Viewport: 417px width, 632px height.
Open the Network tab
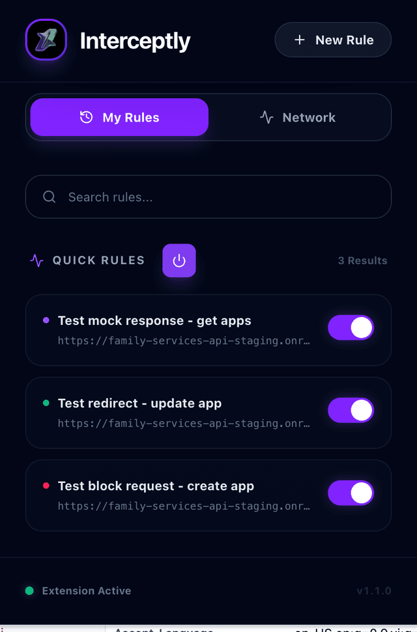point(298,117)
